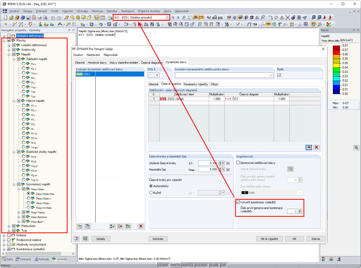Click the OK & výpočet button
361x268 pixels.
pyautogui.click(x=269, y=239)
